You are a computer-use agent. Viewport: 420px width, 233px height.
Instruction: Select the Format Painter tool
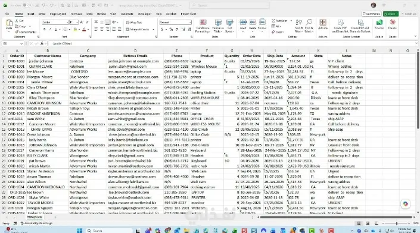click(x=26, y=32)
